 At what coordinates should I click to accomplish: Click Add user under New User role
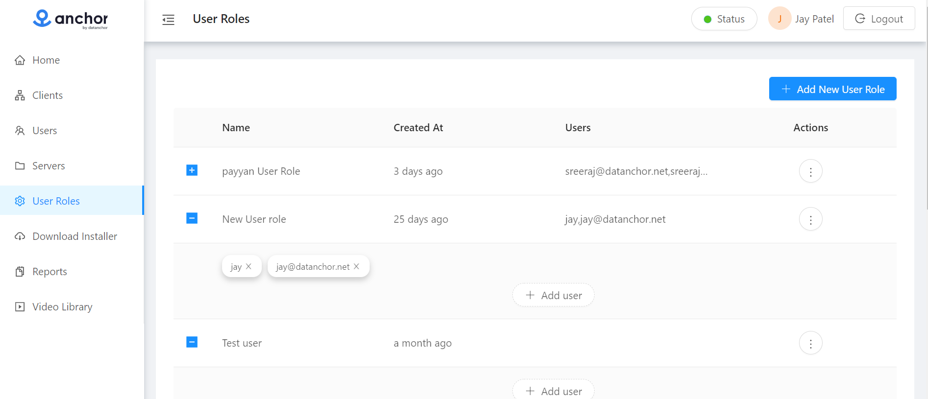tap(553, 295)
